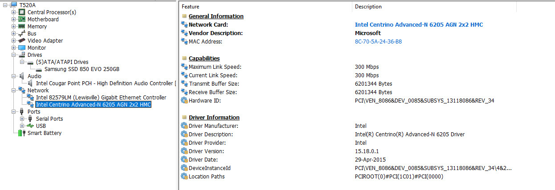This screenshot has height=190, width=555.
Task: Select the Location Paths row
Action: tap(367, 177)
